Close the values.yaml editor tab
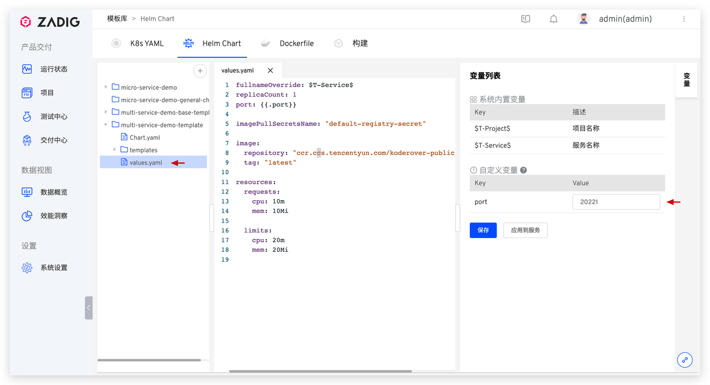 point(270,70)
